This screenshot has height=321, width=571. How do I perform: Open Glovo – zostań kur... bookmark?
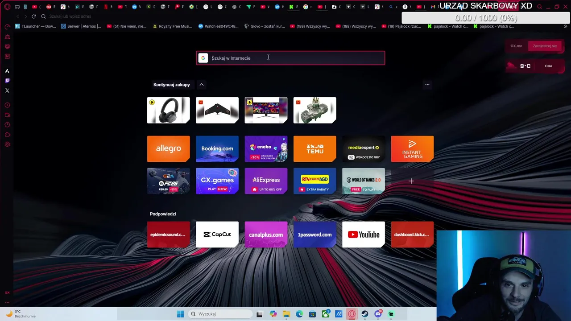point(265,26)
